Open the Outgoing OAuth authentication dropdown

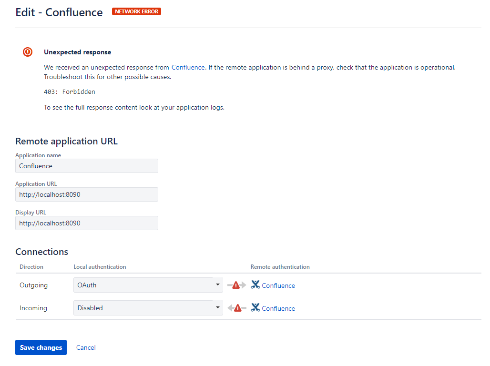click(x=148, y=285)
